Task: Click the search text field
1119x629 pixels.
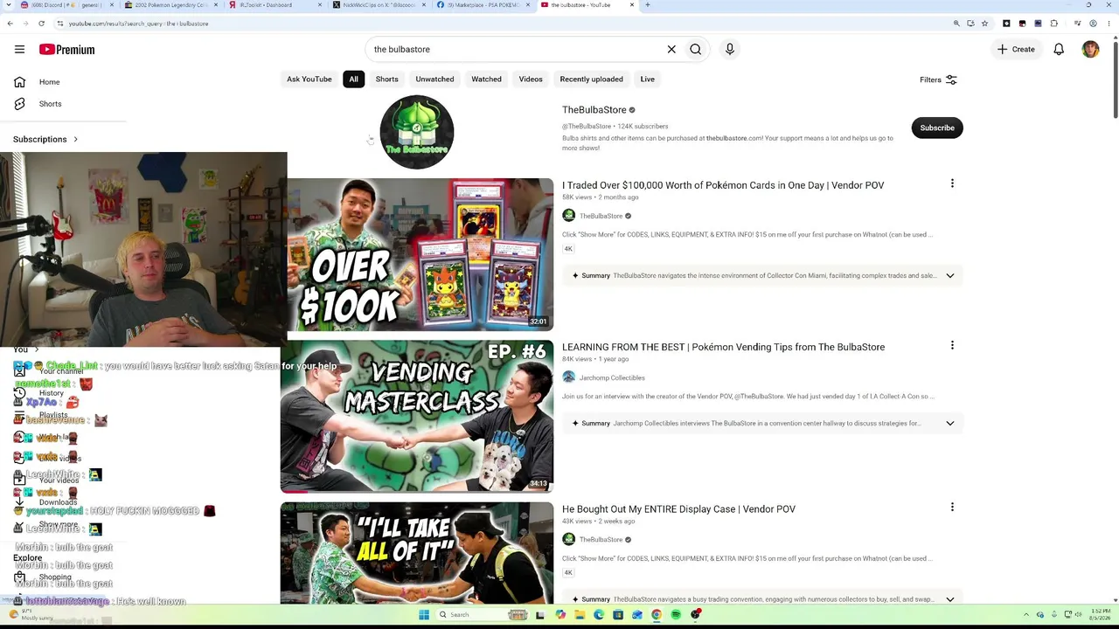Action: [516, 50]
